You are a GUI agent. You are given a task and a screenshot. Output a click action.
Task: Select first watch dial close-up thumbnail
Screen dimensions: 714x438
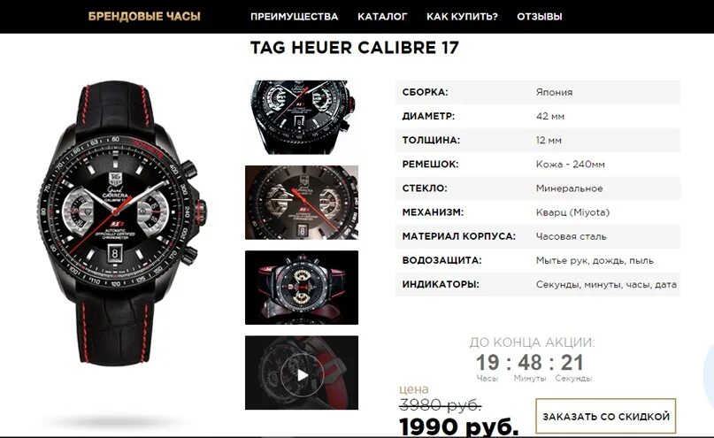(x=302, y=118)
